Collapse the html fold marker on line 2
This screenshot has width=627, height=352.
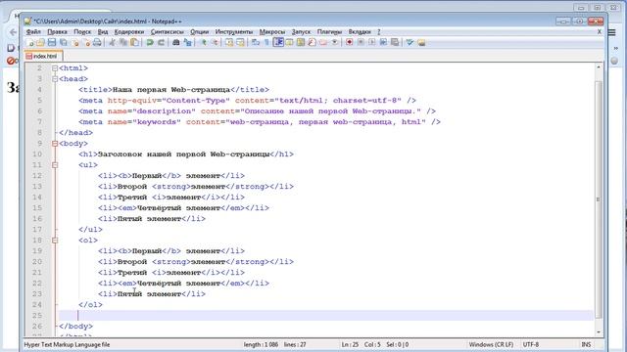55,68
